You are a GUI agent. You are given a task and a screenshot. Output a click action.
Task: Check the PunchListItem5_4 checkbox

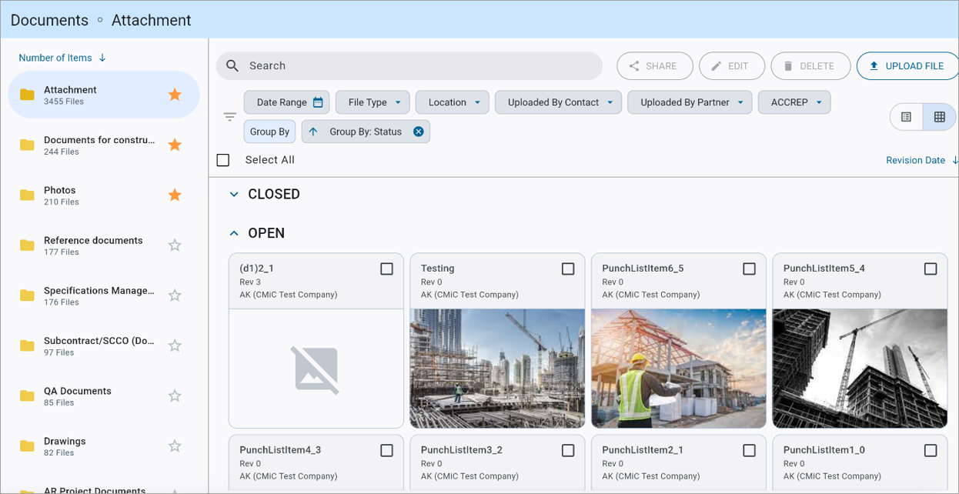coord(931,269)
